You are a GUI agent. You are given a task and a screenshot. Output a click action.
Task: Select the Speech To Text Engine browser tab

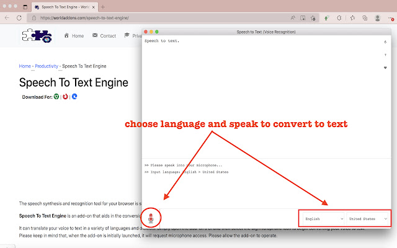pos(65,7)
